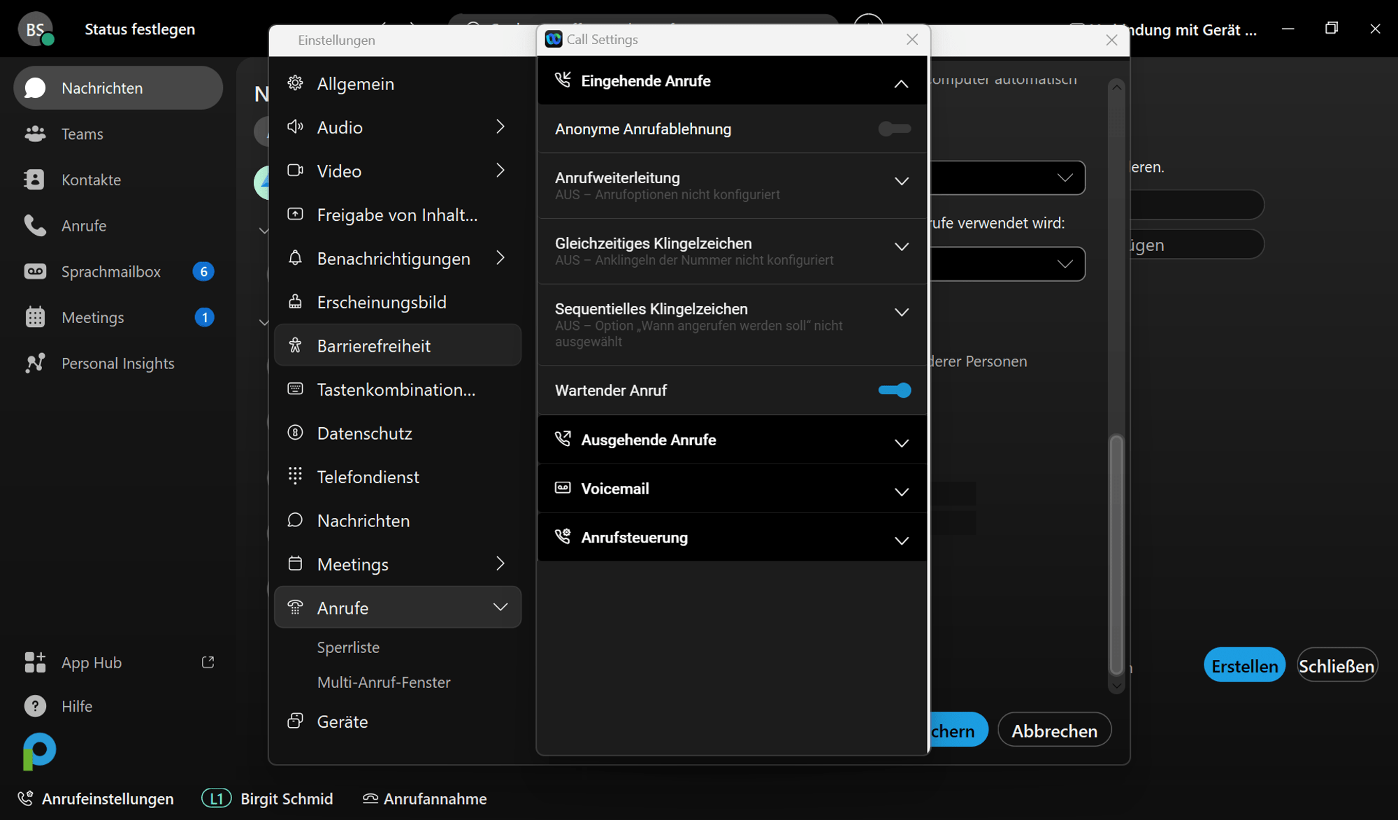Viewport: 1398px width, 820px height.
Task: Click the settings panel vertical scrollbar
Action: (1116, 552)
